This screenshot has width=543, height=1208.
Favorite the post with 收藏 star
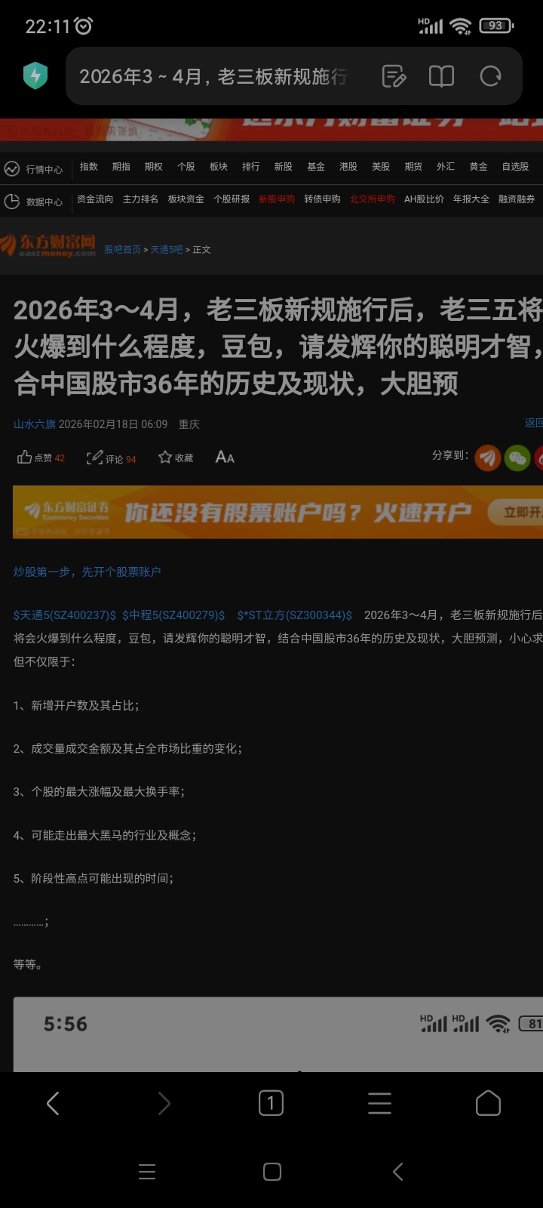[x=176, y=458]
